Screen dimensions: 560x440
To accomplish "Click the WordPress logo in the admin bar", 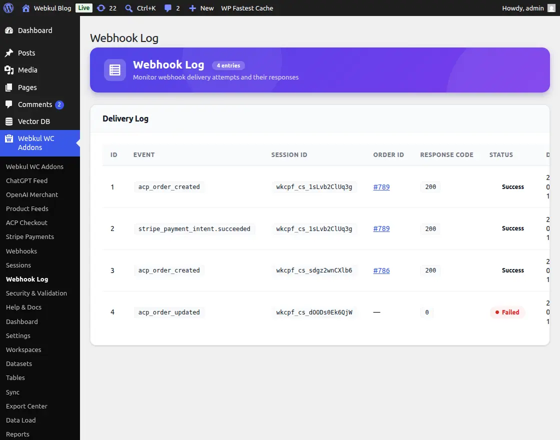I will point(8,8).
